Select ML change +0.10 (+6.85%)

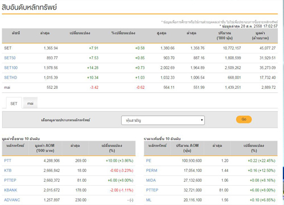(262, 200)
